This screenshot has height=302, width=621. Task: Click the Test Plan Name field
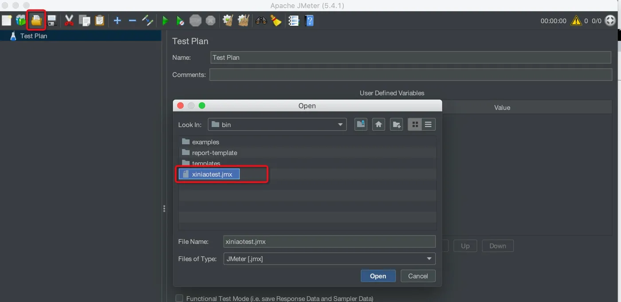coord(411,57)
